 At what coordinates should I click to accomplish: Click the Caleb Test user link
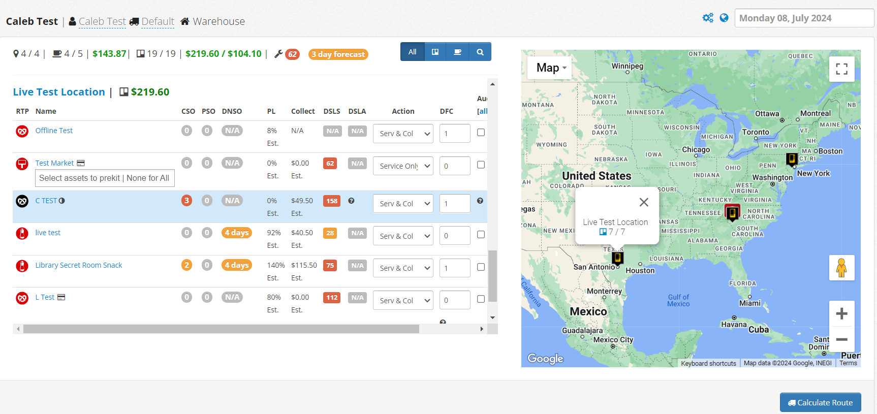(x=102, y=21)
